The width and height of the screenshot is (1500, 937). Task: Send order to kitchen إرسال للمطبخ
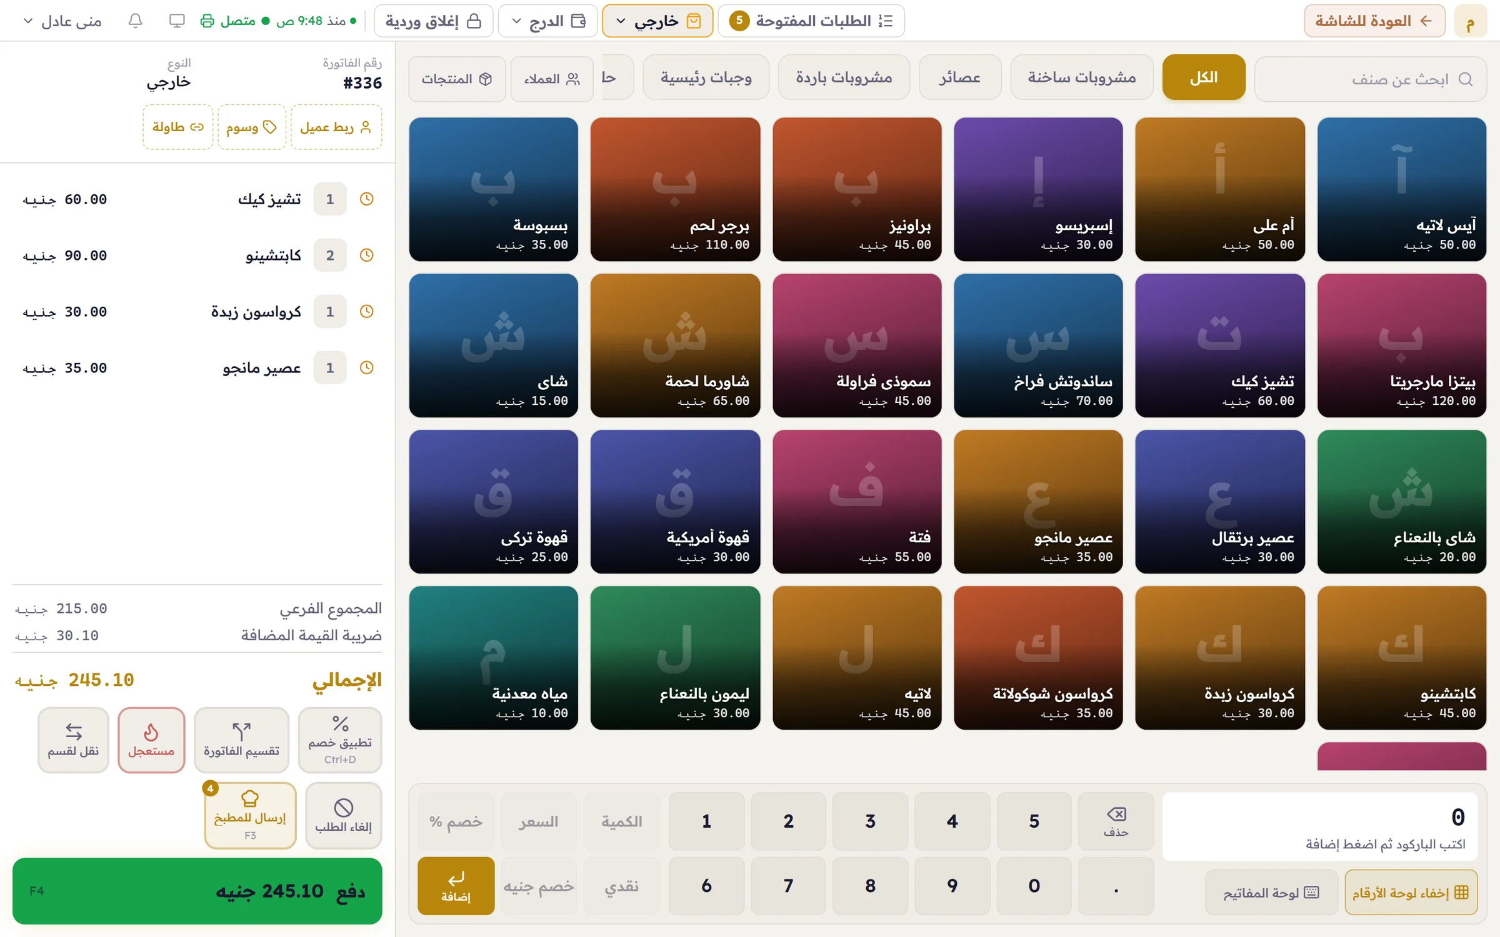[x=250, y=816]
